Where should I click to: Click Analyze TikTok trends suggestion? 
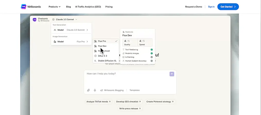pyautogui.click(x=98, y=102)
